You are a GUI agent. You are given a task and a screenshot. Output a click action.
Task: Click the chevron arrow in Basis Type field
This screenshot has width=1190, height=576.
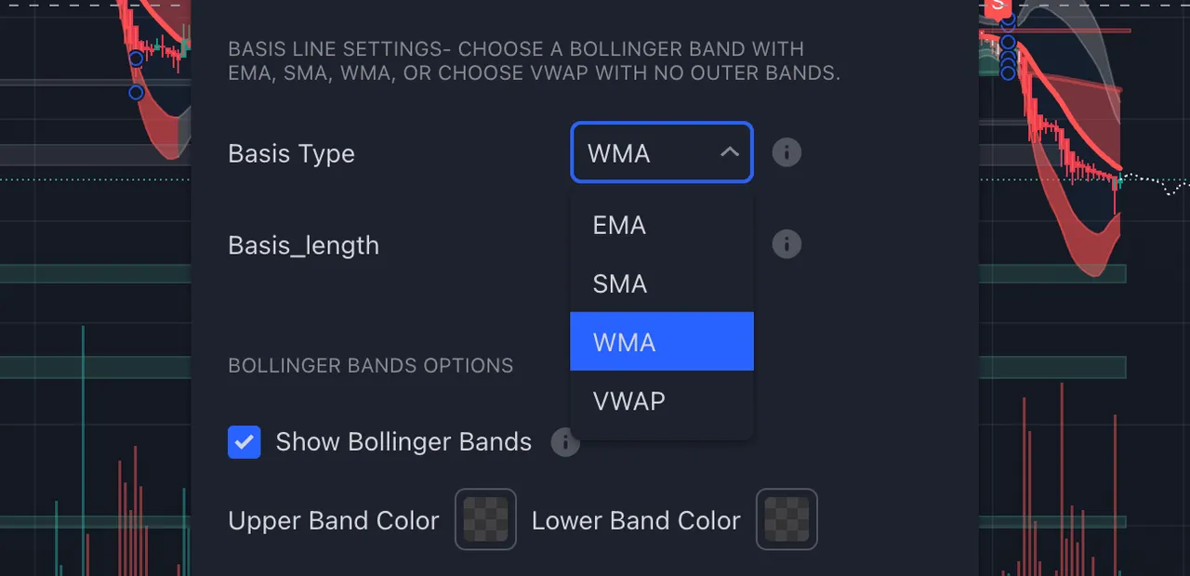pos(730,152)
